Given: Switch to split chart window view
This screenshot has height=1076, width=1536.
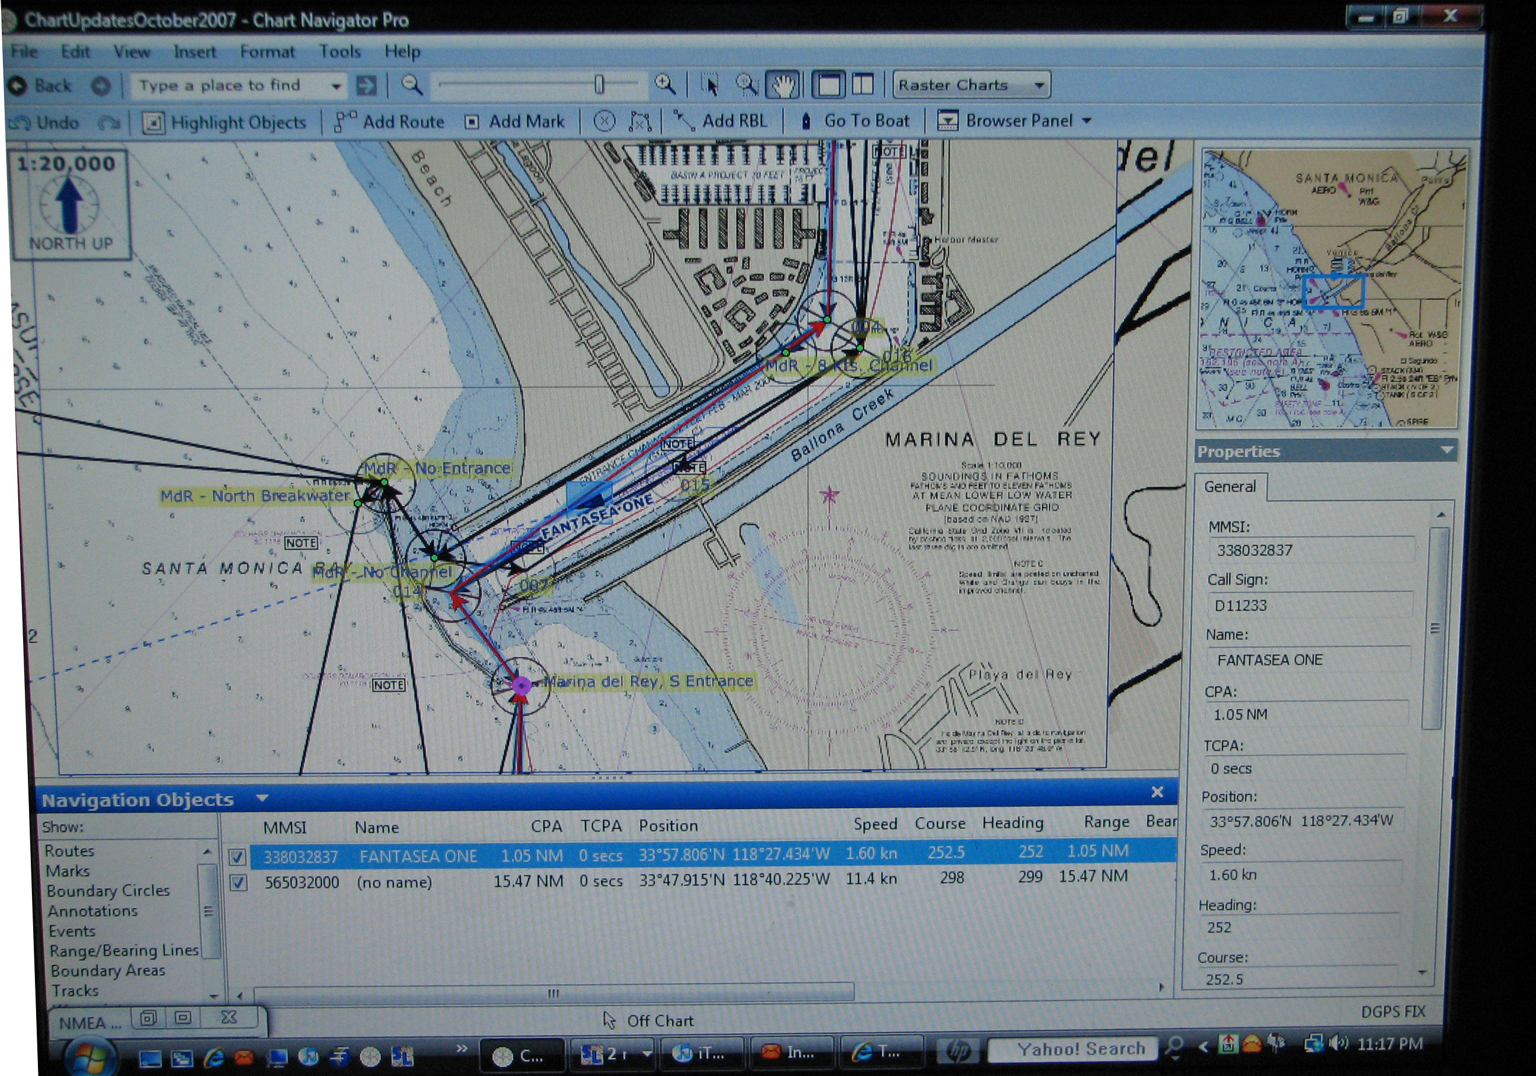Looking at the screenshot, I should click(862, 85).
